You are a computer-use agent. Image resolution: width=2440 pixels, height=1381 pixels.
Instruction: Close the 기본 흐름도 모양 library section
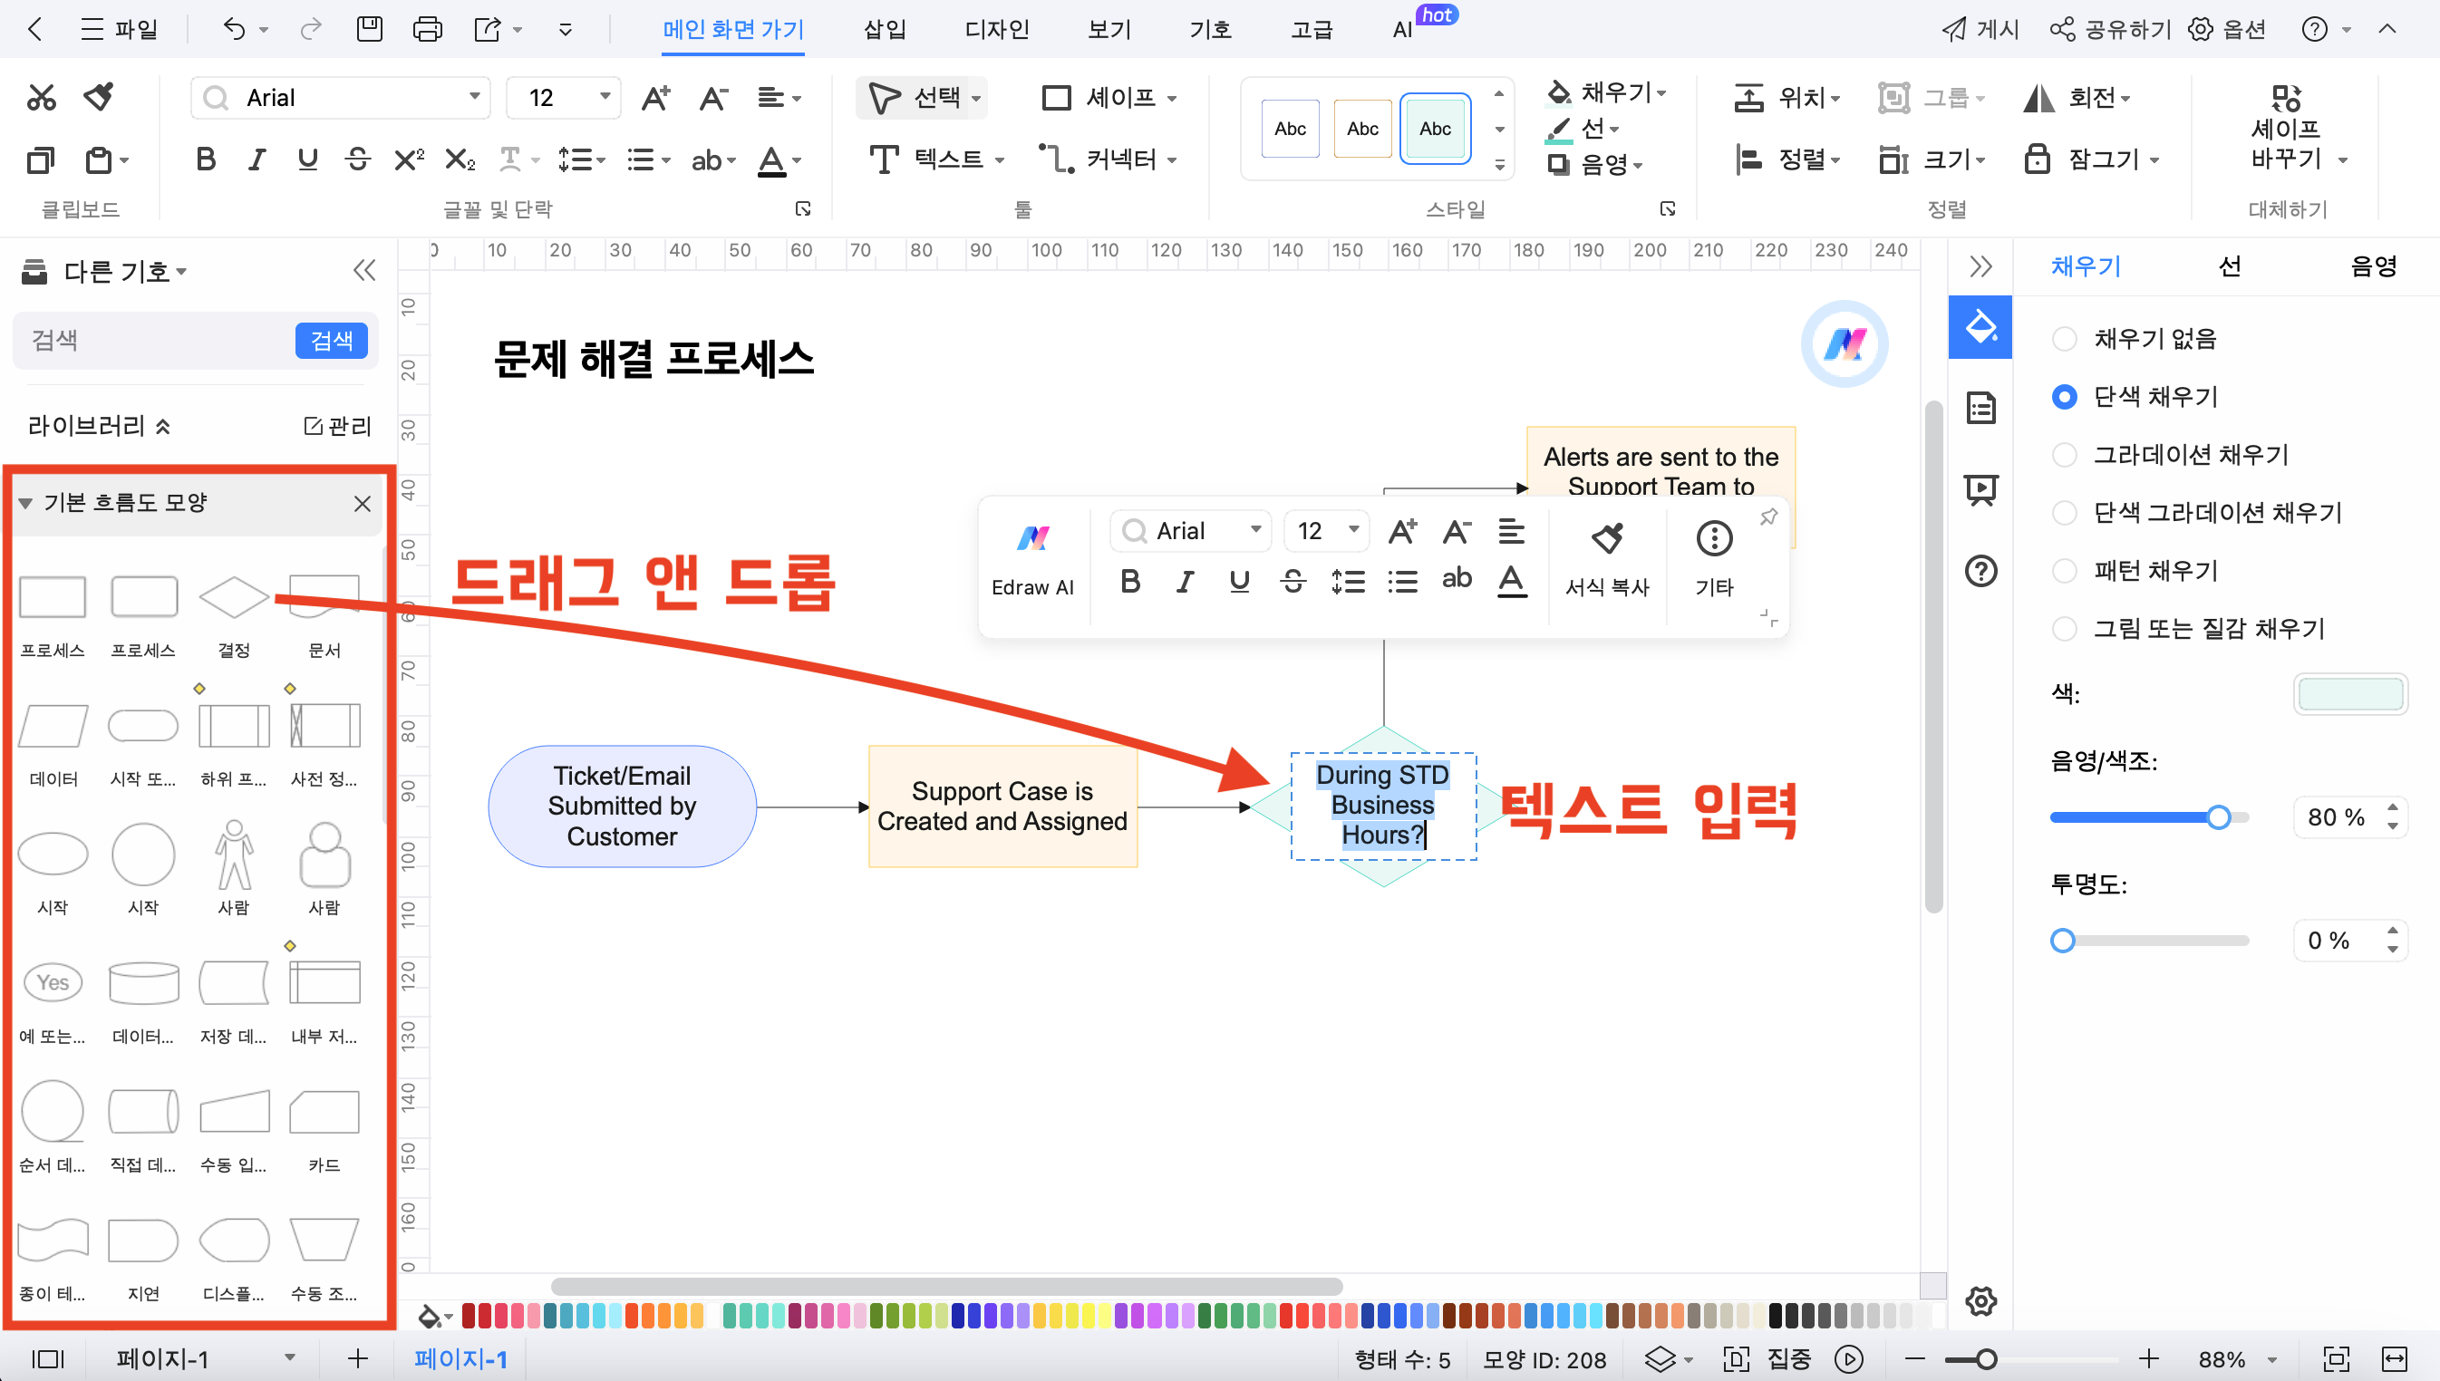tap(362, 504)
